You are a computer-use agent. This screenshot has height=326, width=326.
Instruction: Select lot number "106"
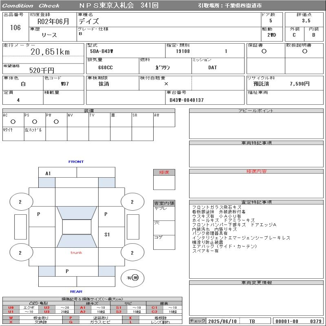click(15, 27)
